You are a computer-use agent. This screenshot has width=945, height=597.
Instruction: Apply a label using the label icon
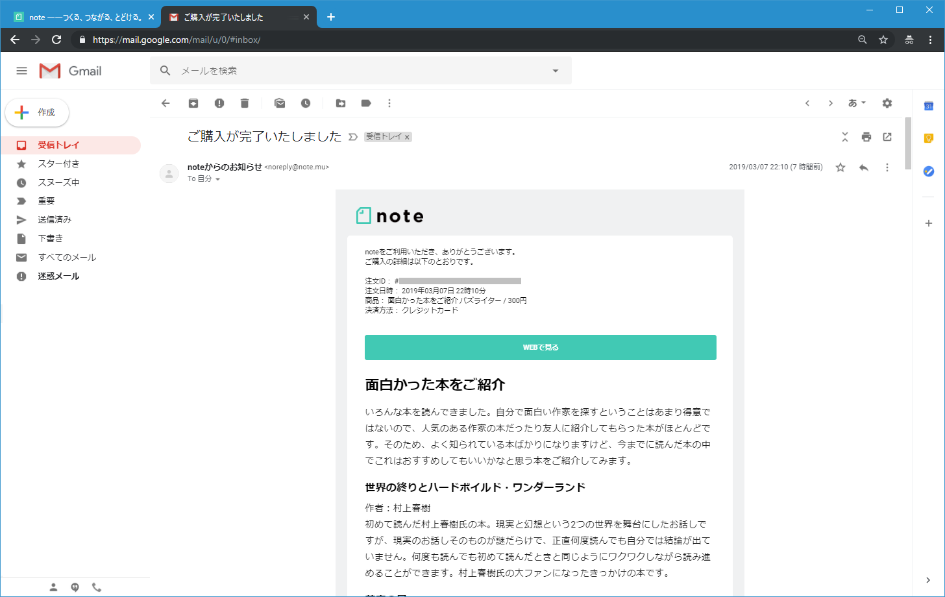[366, 103]
